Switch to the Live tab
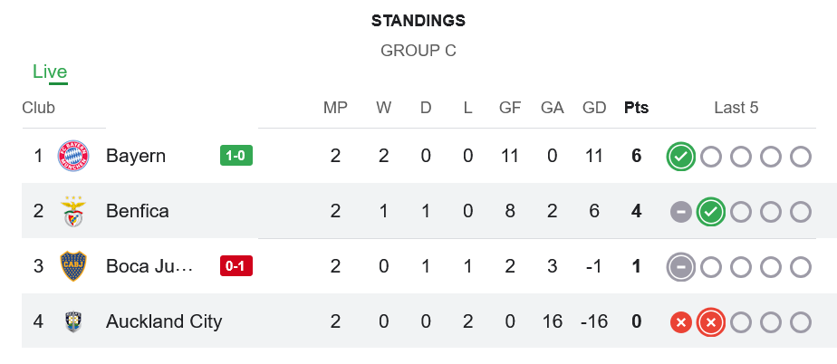 (50, 72)
